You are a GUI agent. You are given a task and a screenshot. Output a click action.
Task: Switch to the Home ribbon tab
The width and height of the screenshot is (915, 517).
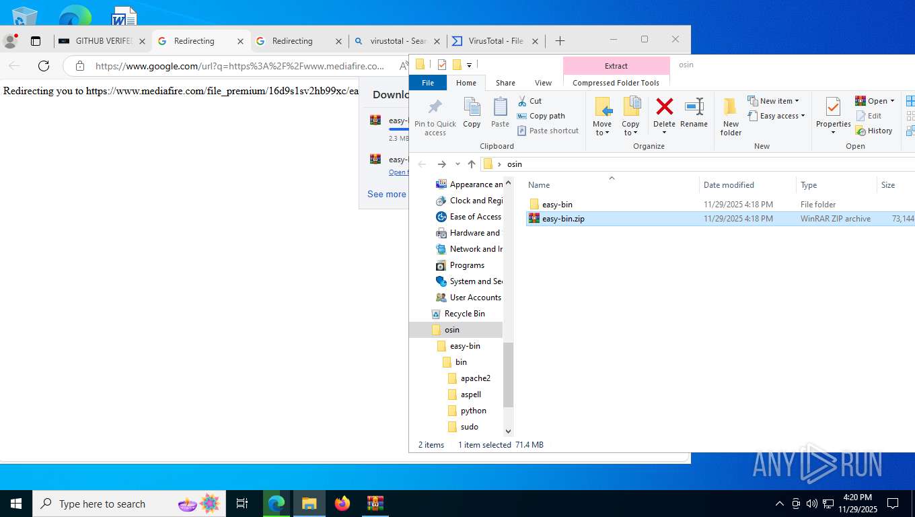[466, 83]
